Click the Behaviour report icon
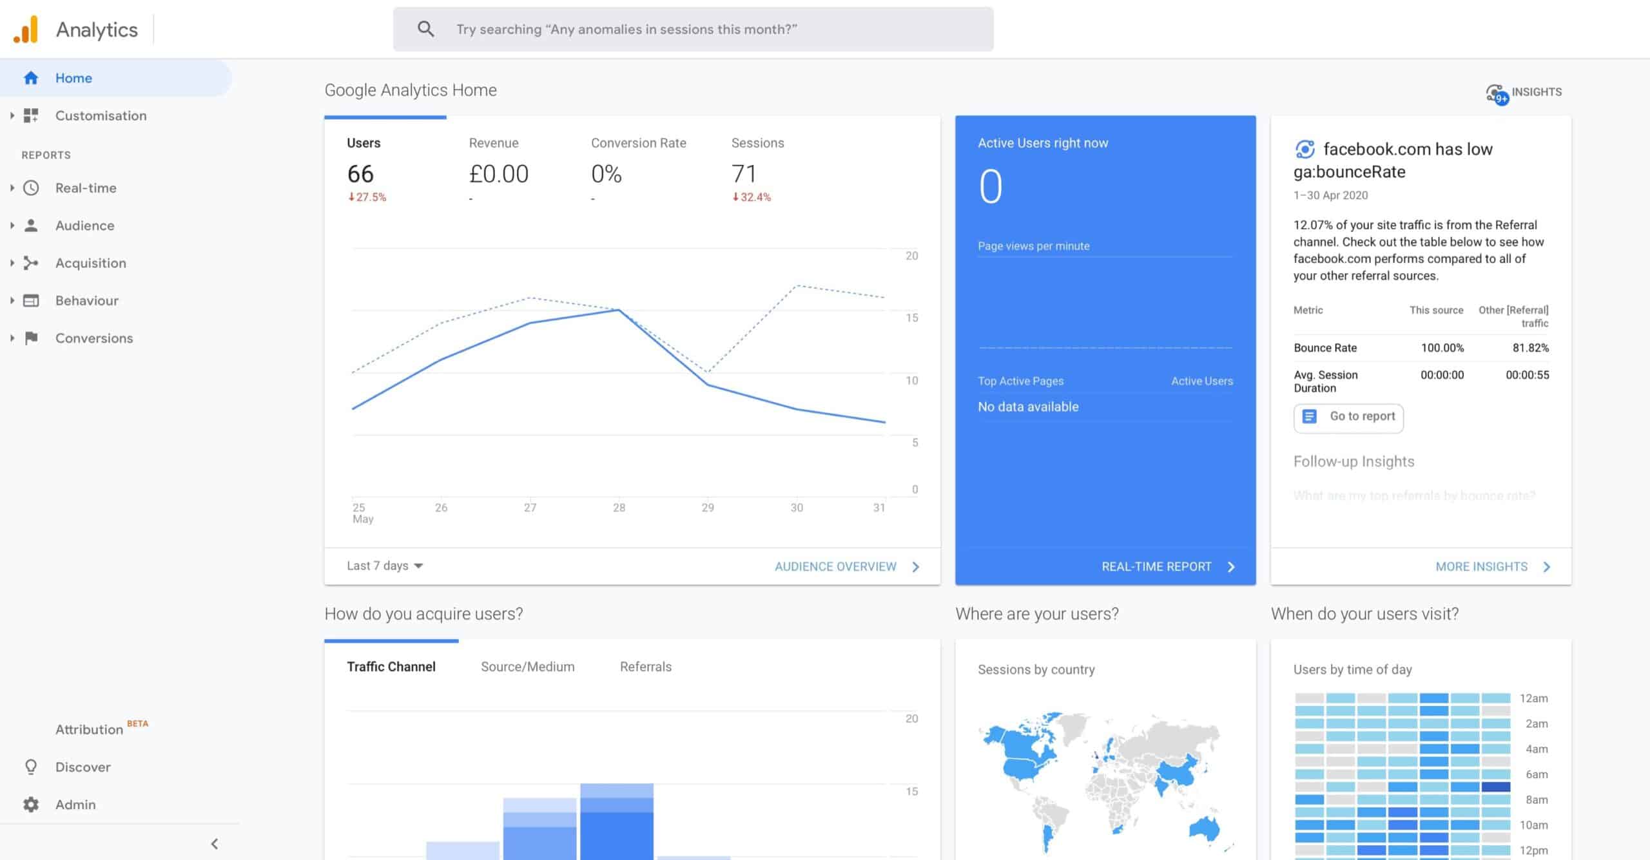 (31, 301)
